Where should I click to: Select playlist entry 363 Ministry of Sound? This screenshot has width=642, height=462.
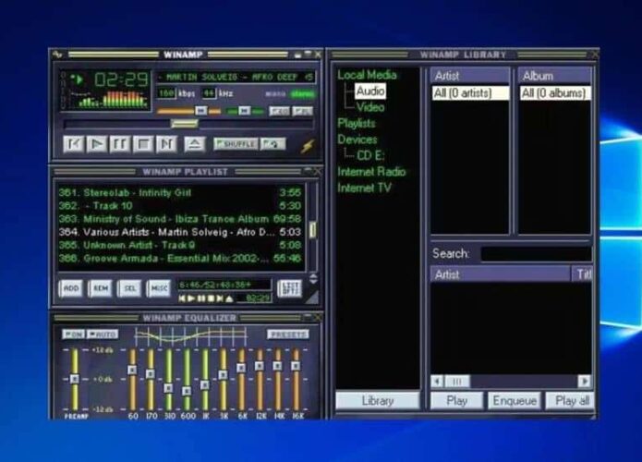(x=180, y=219)
